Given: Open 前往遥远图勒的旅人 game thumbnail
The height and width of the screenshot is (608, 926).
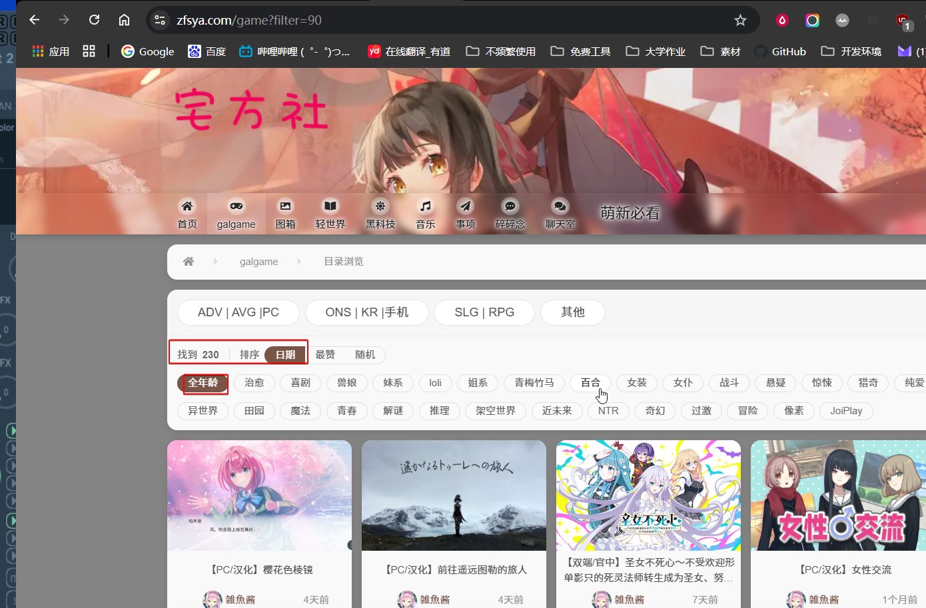Looking at the screenshot, I should (454, 495).
